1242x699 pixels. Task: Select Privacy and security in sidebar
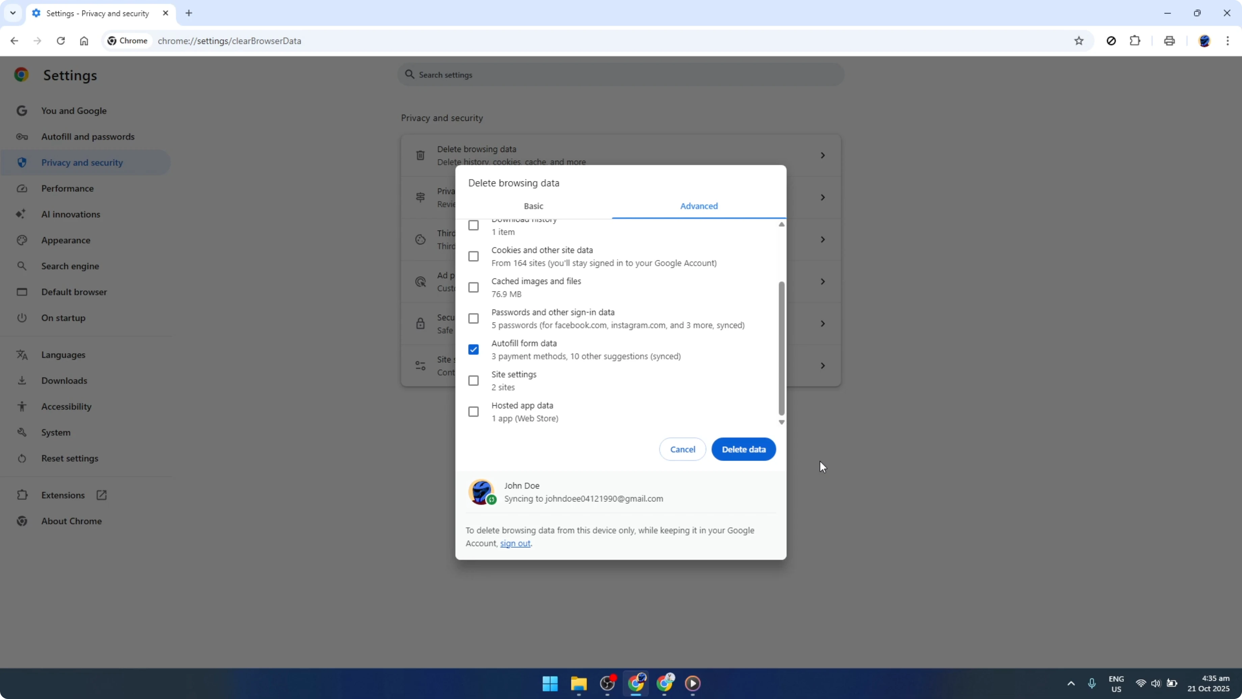(85, 162)
